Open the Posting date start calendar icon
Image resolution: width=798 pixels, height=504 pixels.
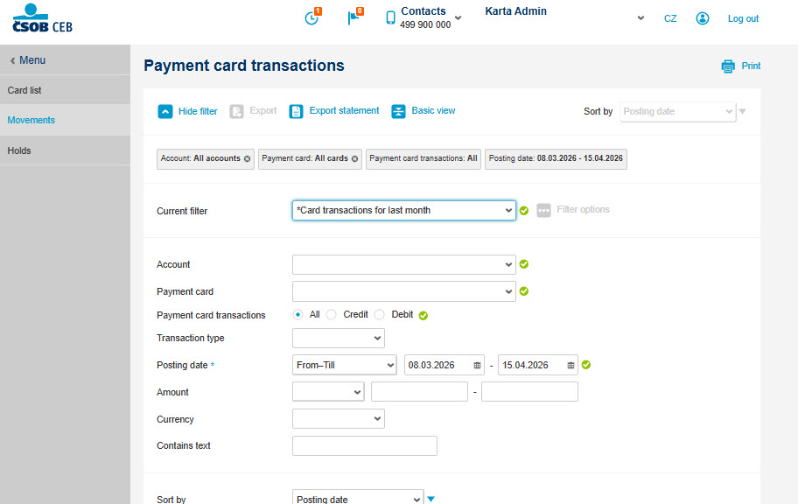click(477, 366)
